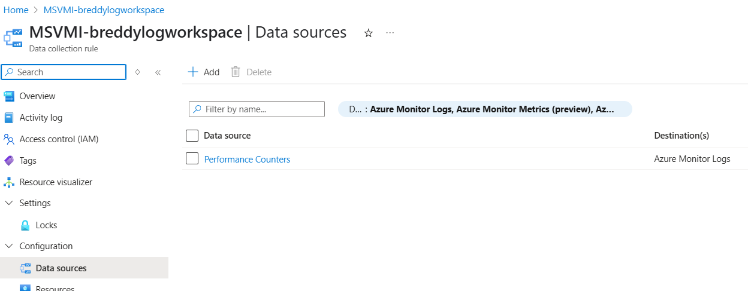This screenshot has height=291, width=748.
Task: Click the expand/collapse all sidebar sections arrows icon
Action: [137, 72]
